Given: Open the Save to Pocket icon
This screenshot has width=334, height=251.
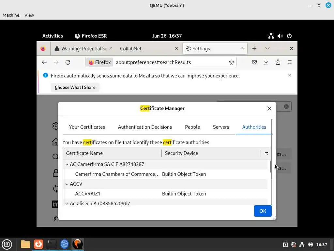Looking at the screenshot, I should (254, 62).
